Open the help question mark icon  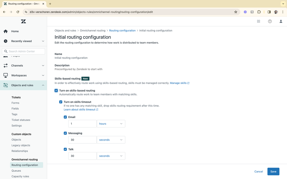coord(269,21)
